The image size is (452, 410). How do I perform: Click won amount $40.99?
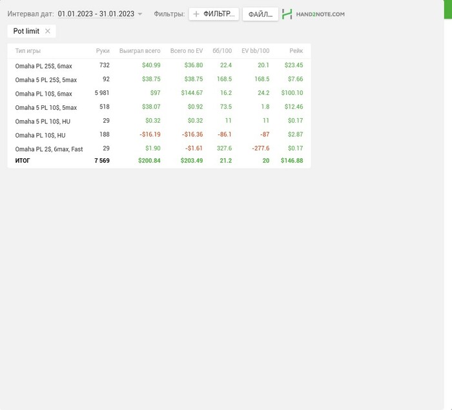[x=151, y=65]
